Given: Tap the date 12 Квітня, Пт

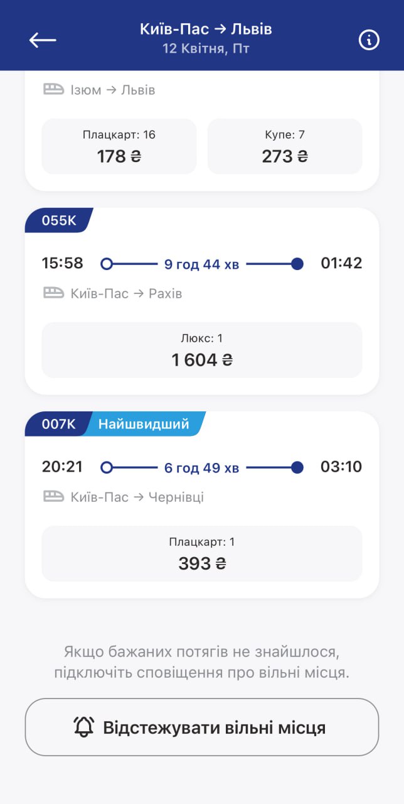Looking at the screenshot, I should (x=206, y=48).
